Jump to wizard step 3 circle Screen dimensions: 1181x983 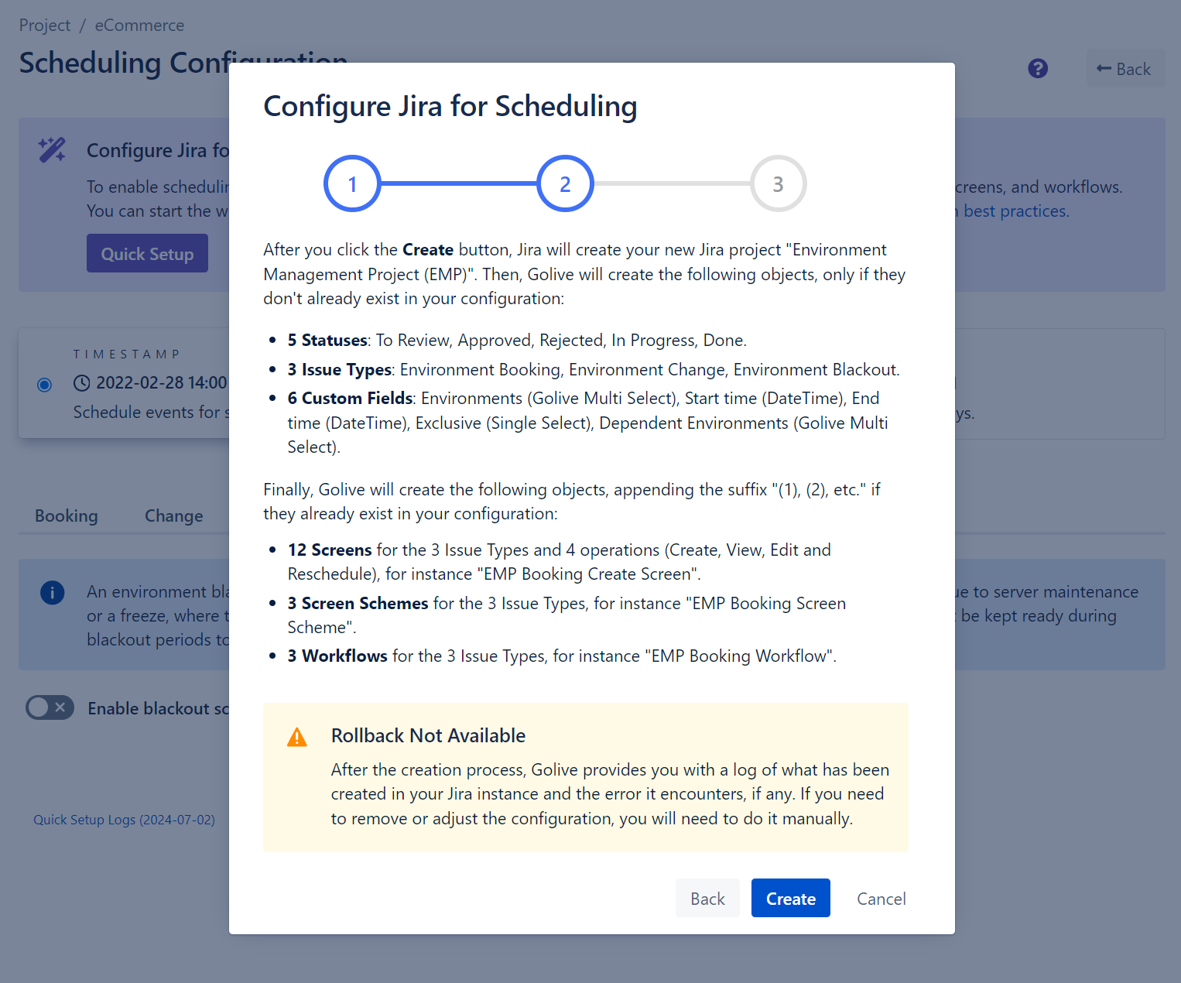[x=778, y=184]
